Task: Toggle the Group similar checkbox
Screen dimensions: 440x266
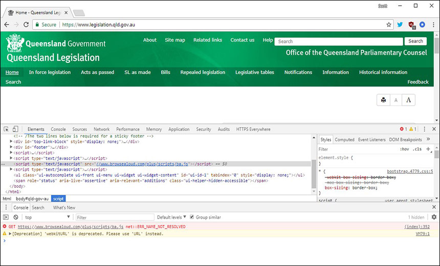Action: tap(192, 217)
